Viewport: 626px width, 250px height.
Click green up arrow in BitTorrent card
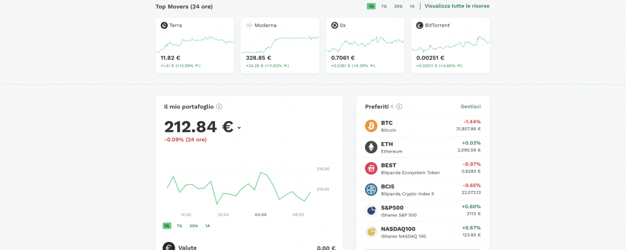[459, 65]
